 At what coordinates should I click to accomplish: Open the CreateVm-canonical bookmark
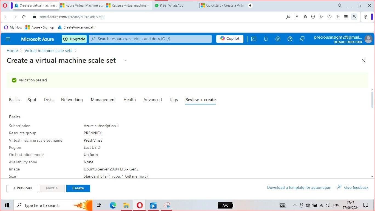(x=76, y=27)
